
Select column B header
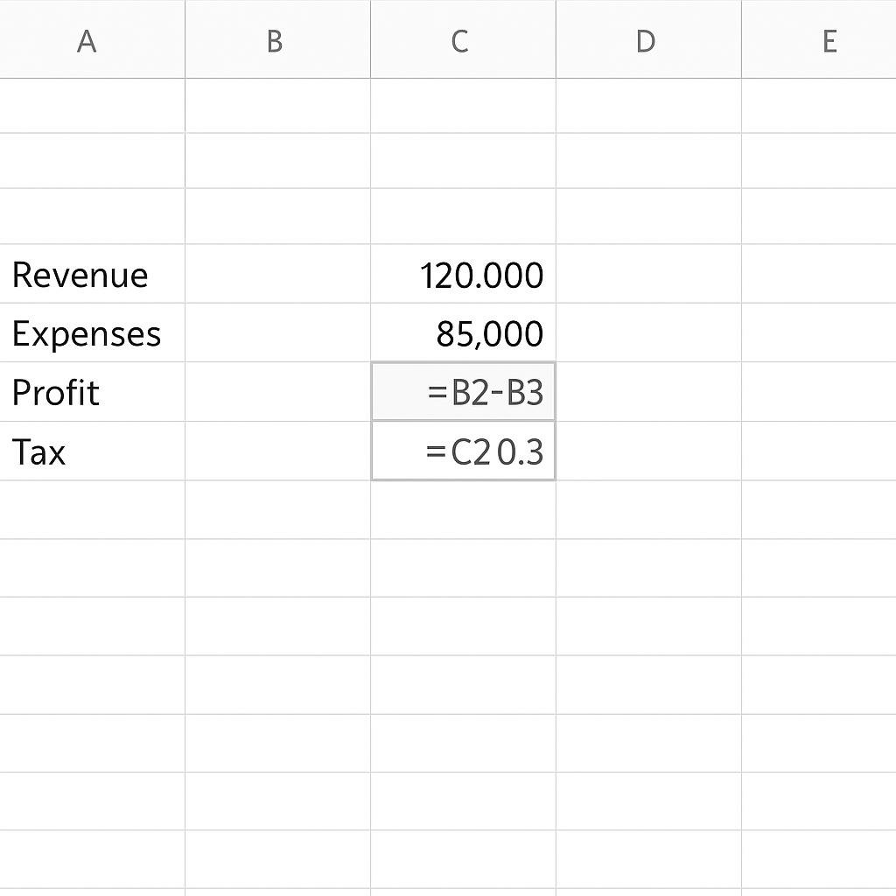click(277, 38)
